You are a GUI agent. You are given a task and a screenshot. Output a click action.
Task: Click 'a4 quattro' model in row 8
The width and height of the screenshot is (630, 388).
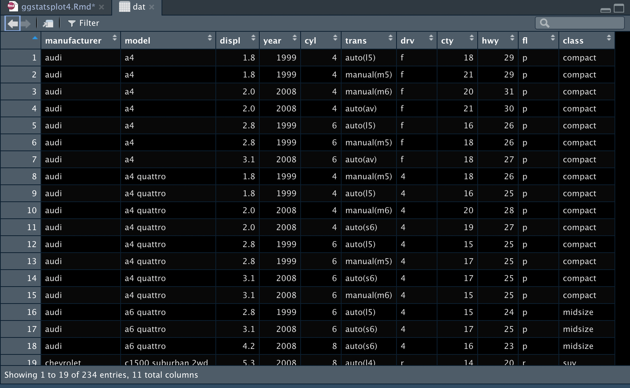tap(145, 176)
